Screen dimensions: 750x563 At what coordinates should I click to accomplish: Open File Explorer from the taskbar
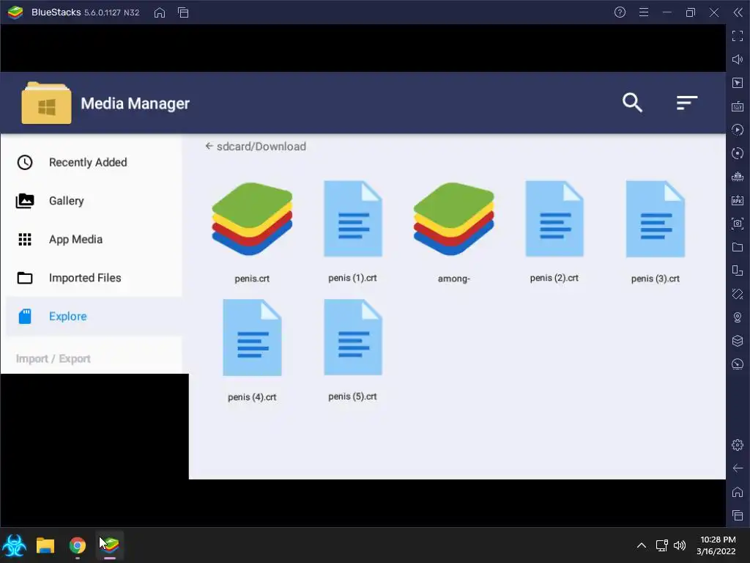pos(45,545)
